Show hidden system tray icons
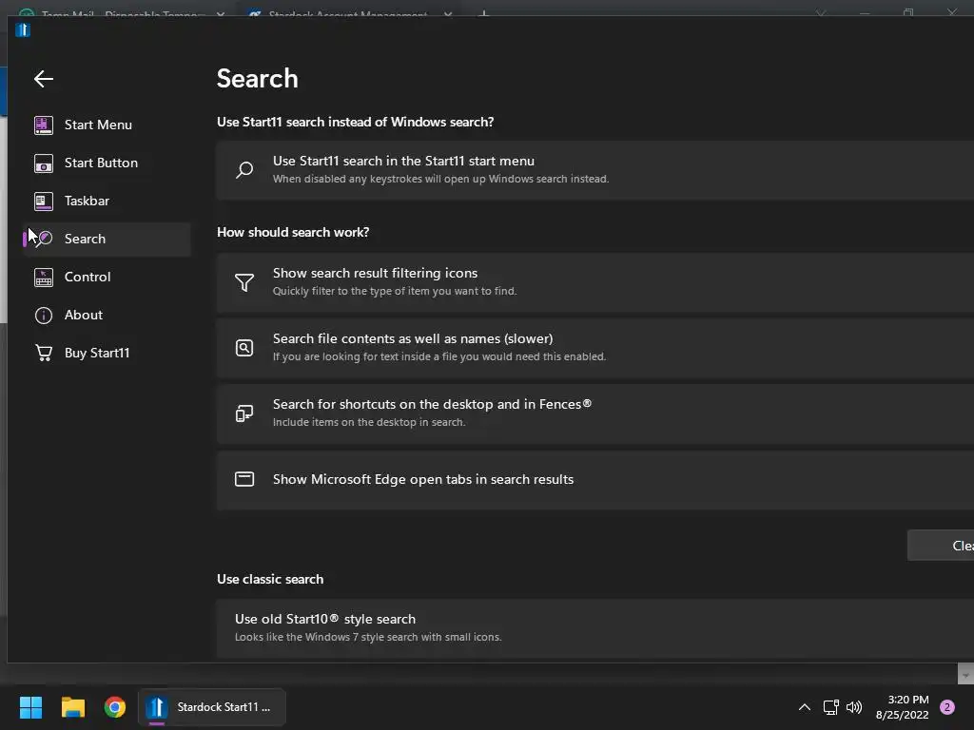 [805, 707]
